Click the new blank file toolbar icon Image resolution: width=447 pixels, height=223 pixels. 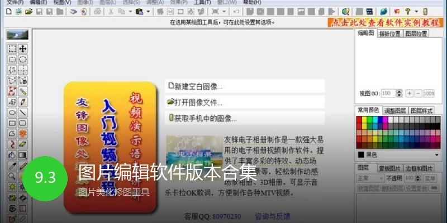click(9, 12)
